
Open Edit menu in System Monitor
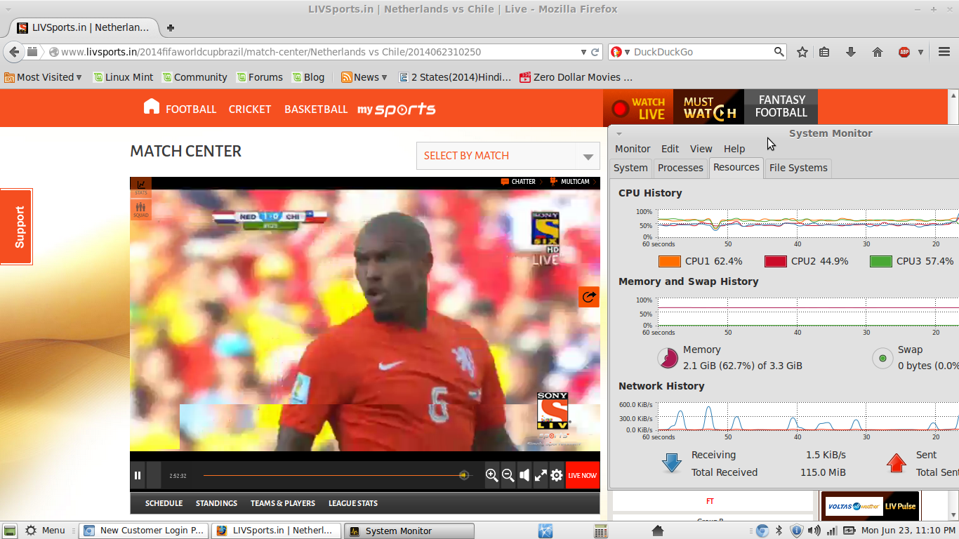tap(670, 149)
